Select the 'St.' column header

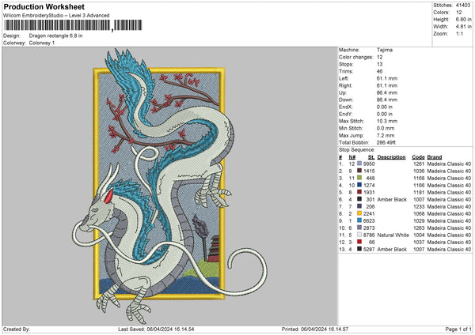point(371,157)
